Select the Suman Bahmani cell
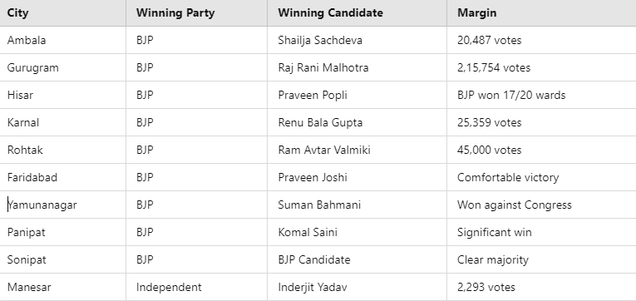This screenshot has width=636, height=301. 357,205
